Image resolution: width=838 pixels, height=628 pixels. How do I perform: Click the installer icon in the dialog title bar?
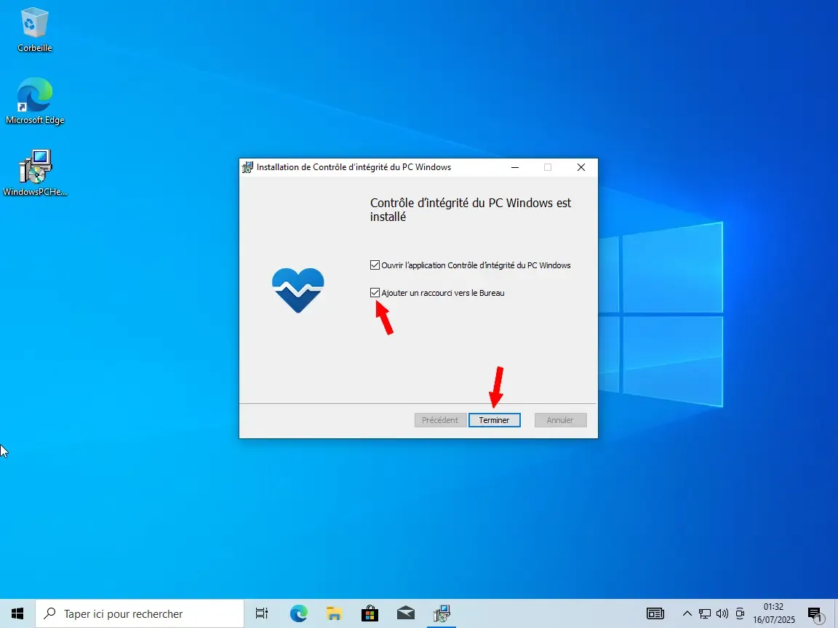[x=247, y=167]
